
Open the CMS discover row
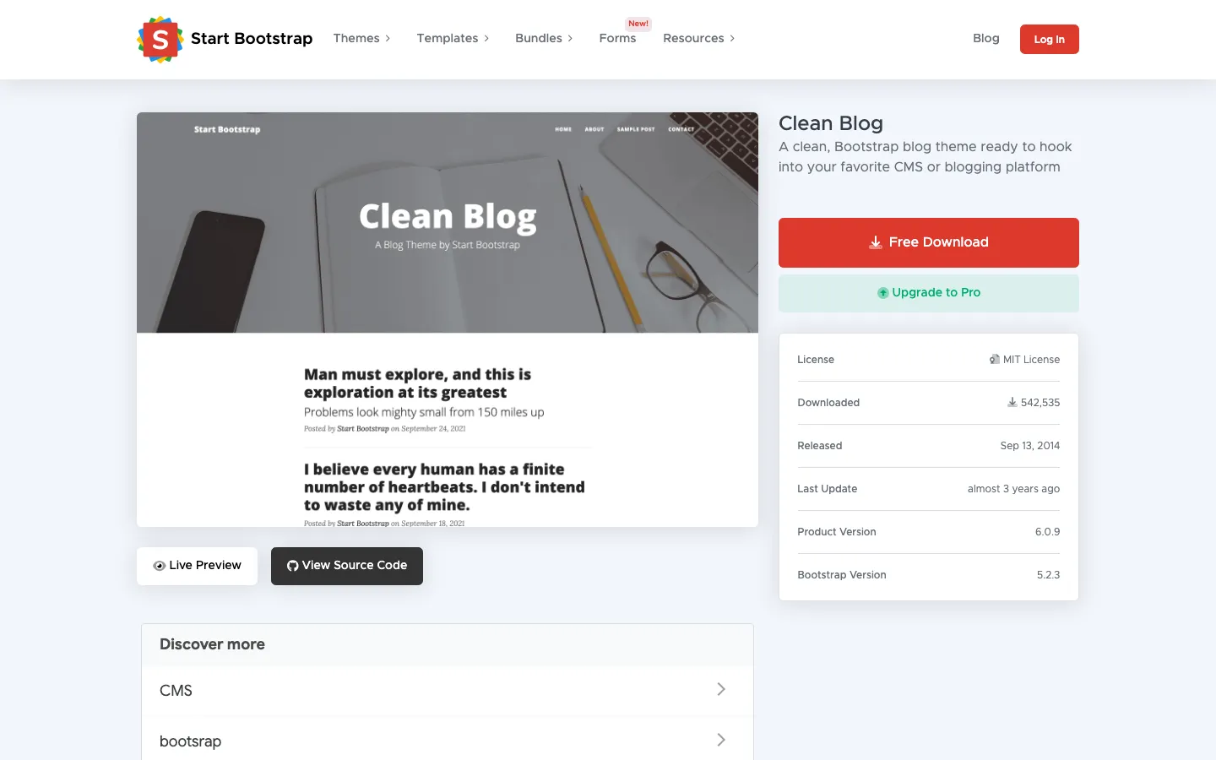coord(448,691)
